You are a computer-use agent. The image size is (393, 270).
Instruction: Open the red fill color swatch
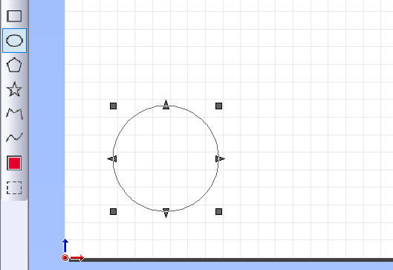[x=14, y=163]
